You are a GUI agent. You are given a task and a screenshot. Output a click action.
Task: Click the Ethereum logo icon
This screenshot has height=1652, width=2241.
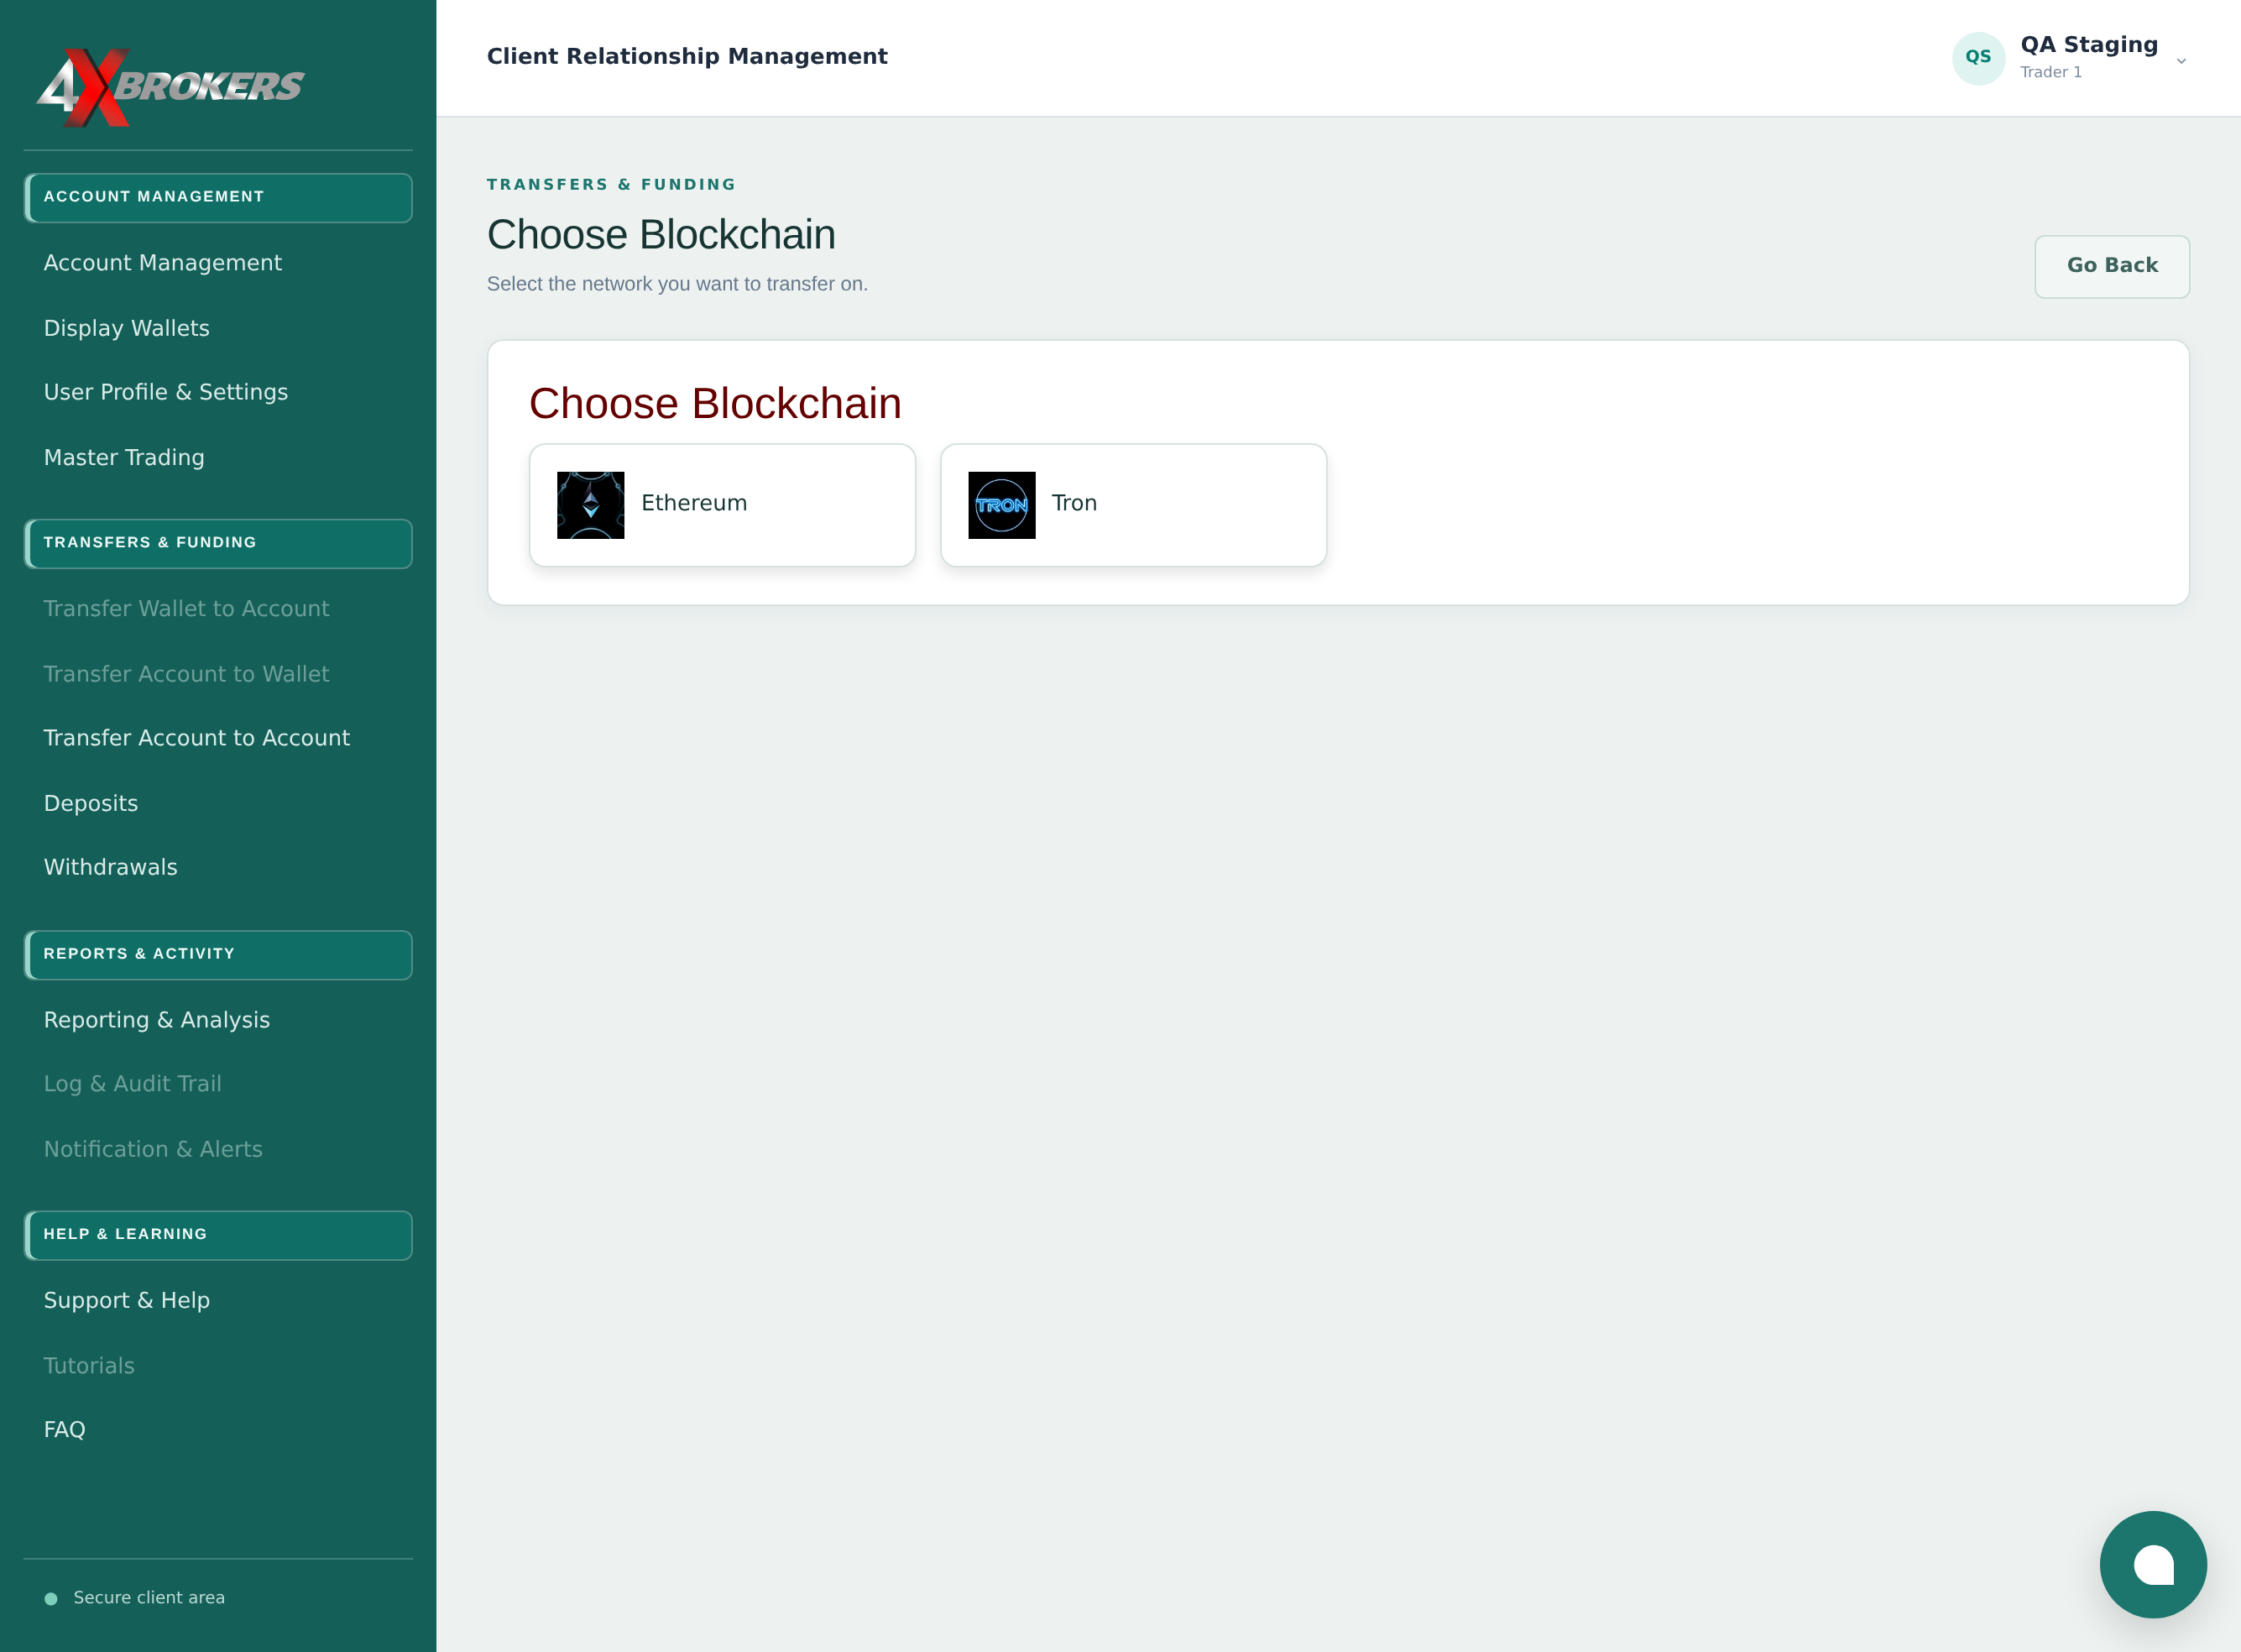pyautogui.click(x=590, y=505)
